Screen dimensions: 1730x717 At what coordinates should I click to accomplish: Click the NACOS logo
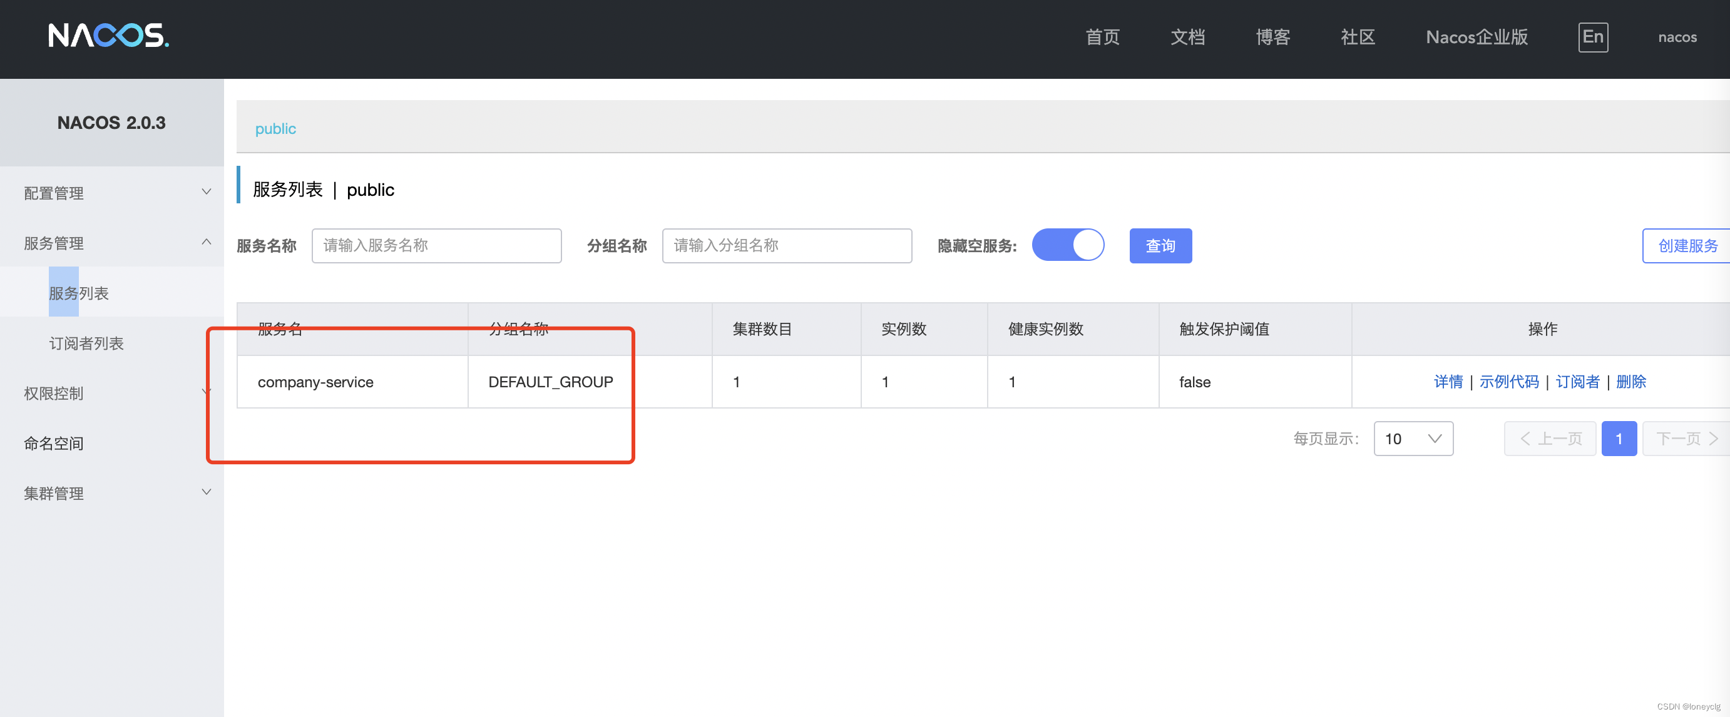pyautogui.click(x=108, y=36)
